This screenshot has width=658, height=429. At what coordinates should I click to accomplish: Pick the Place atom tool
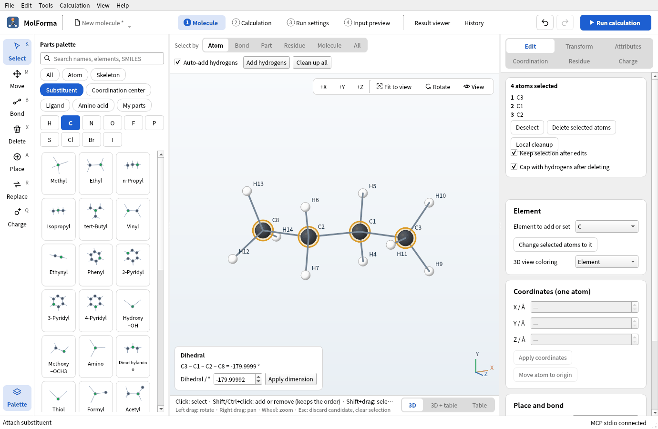17,162
